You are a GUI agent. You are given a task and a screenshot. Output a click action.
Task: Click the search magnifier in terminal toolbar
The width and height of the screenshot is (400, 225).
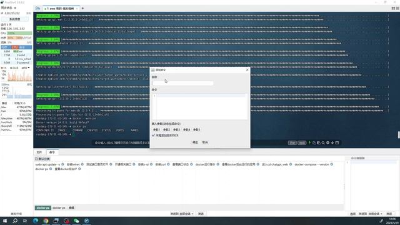coord(323,143)
